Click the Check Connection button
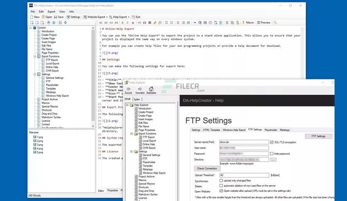347x201 pixels. point(207,169)
